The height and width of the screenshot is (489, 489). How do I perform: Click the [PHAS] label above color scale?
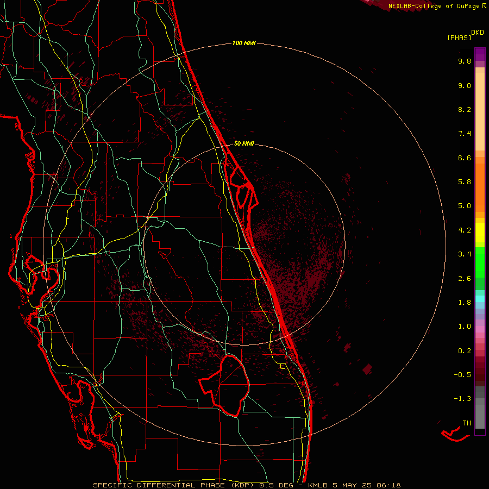point(459,37)
